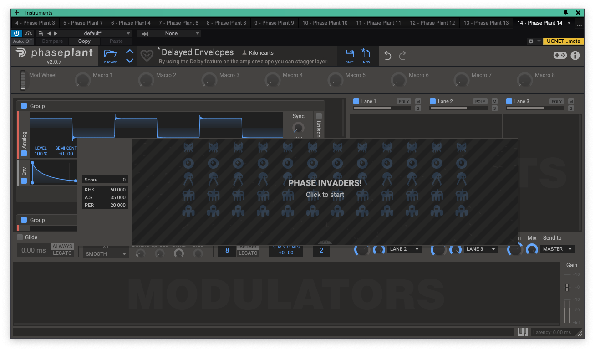Click the Macro 5 knob
This screenshot has height=351, width=595.
pos(336,80)
